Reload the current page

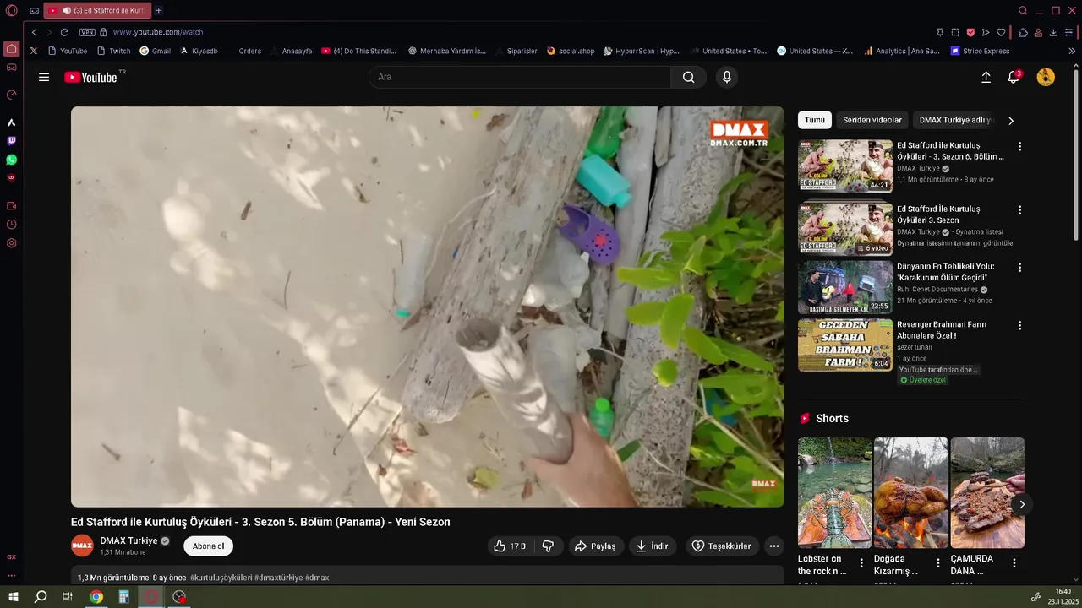[x=64, y=32]
